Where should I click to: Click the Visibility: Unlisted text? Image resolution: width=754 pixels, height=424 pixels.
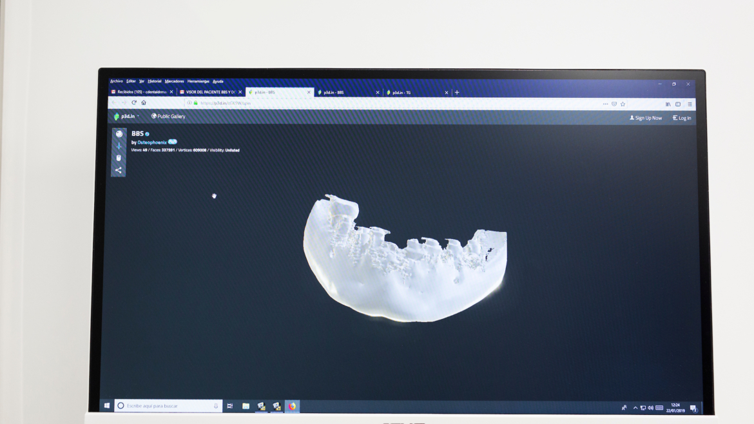pos(224,150)
